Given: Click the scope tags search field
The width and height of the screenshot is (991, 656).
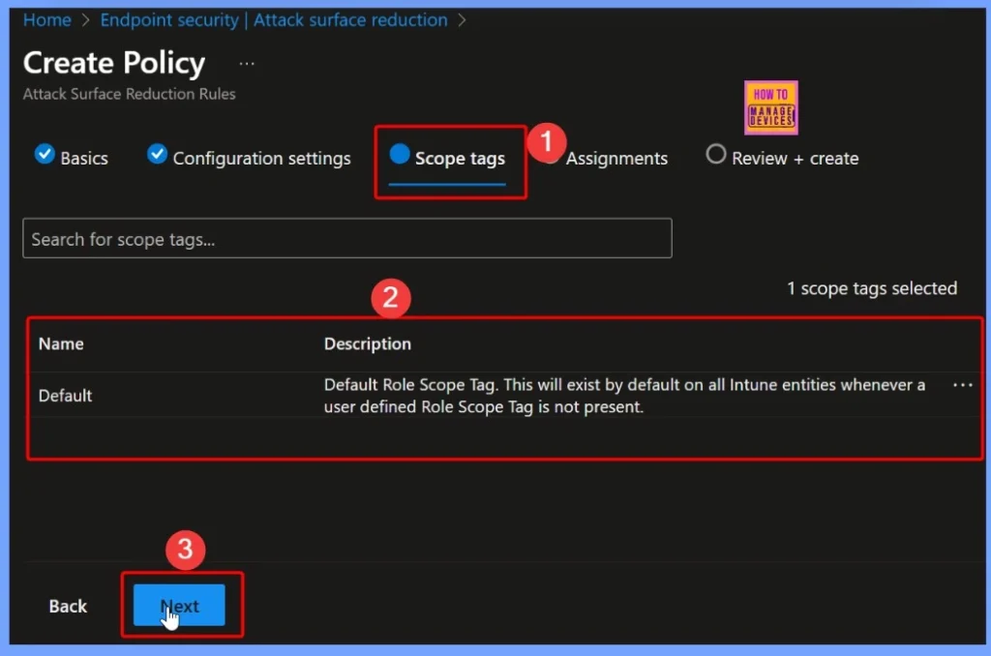Looking at the screenshot, I should pyautogui.click(x=347, y=238).
